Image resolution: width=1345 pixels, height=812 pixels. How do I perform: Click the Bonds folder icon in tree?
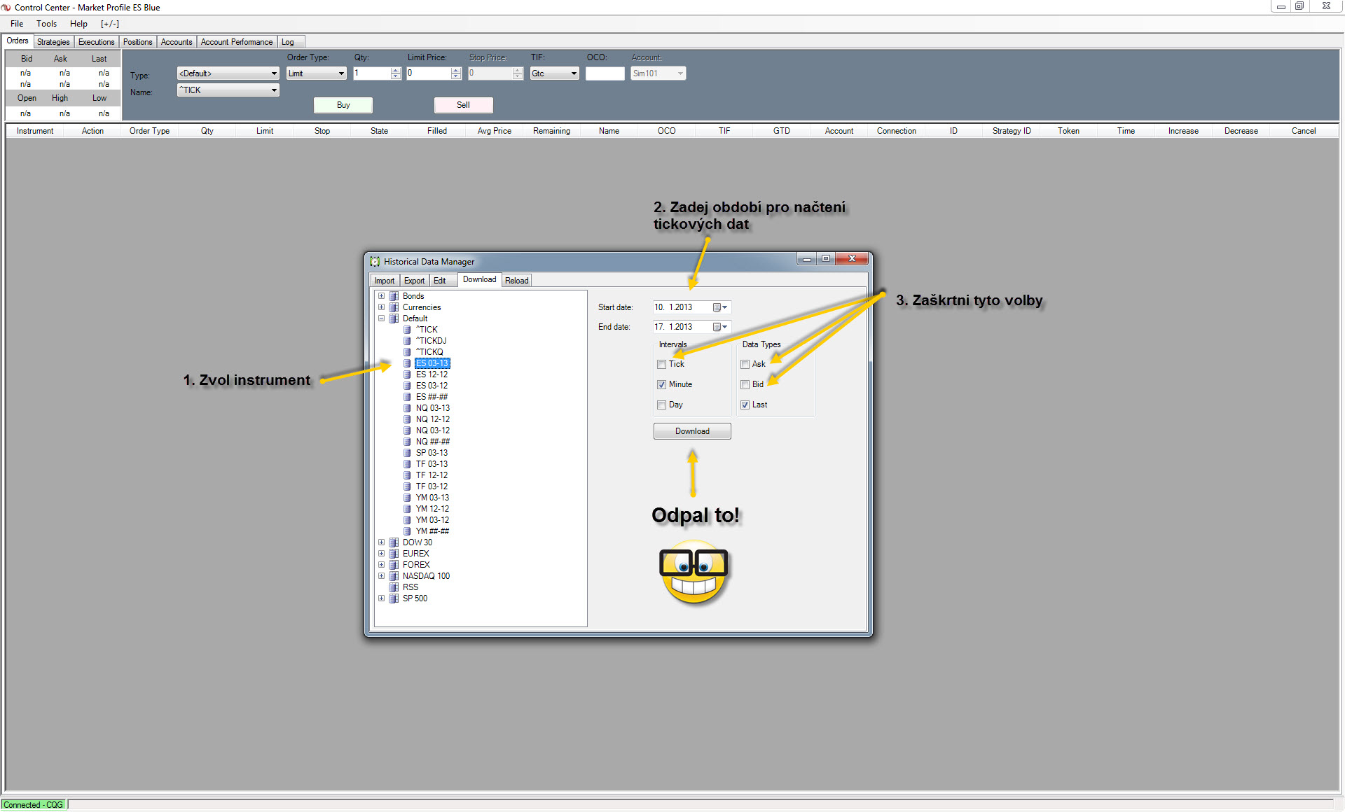(394, 296)
